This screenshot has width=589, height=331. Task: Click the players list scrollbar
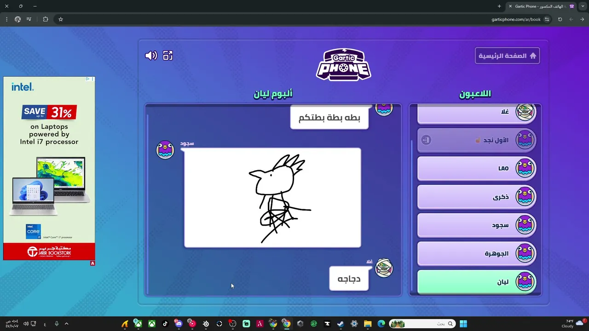click(411, 216)
